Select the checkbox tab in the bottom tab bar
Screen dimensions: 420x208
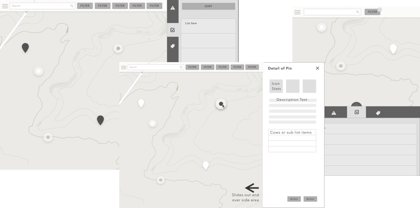pos(357,112)
